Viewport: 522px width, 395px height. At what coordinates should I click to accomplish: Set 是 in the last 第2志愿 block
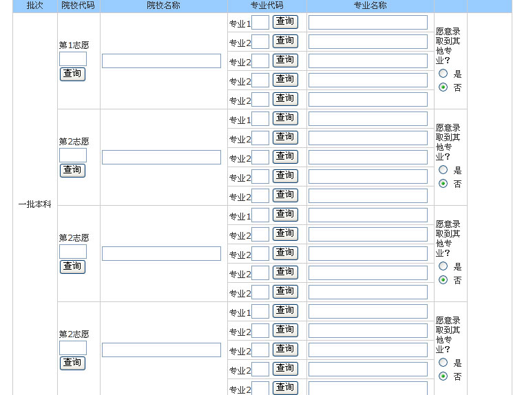(x=443, y=363)
